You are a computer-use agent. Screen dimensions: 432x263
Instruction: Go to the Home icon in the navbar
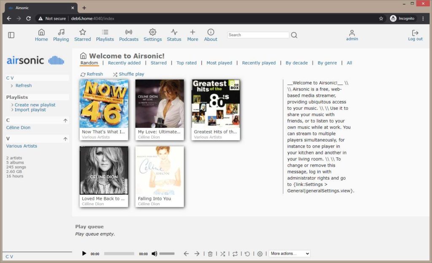tap(41, 32)
